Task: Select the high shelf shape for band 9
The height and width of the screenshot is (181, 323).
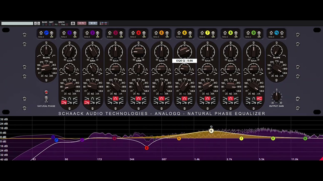Action: pos(259,99)
